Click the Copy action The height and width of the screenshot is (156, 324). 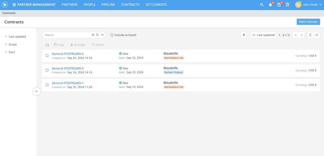click(x=59, y=45)
